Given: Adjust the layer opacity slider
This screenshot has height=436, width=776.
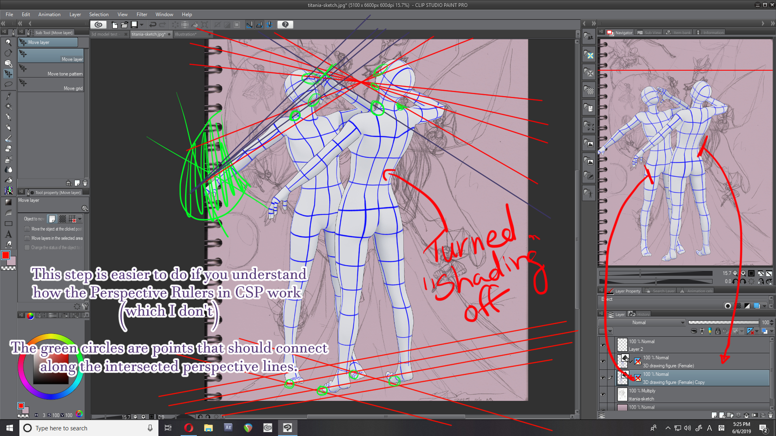Looking at the screenshot, I should (723, 323).
